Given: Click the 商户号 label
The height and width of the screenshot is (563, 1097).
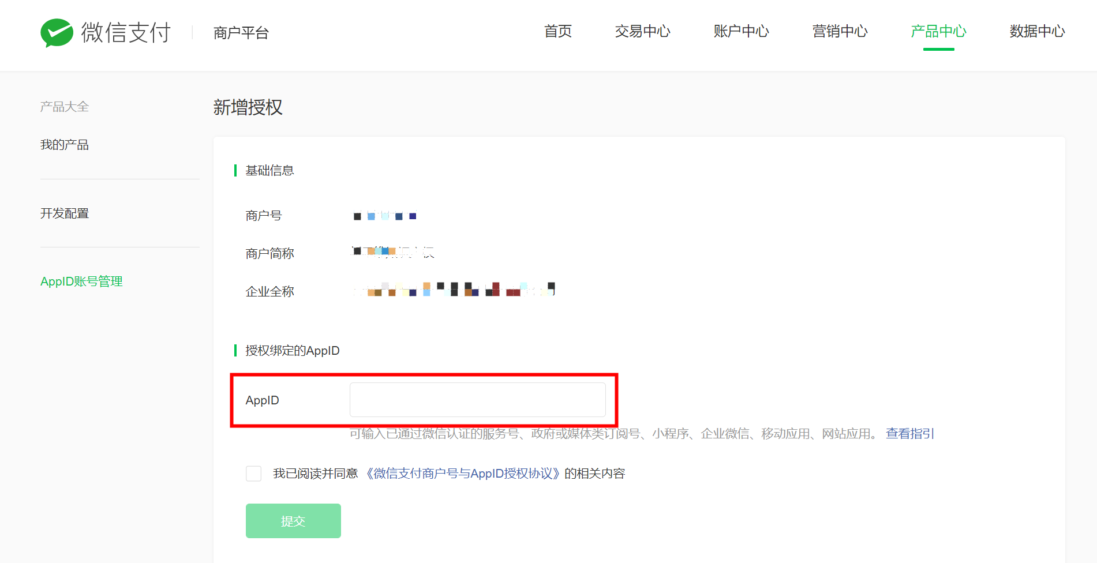Looking at the screenshot, I should pyautogui.click(x=264, y=216).
